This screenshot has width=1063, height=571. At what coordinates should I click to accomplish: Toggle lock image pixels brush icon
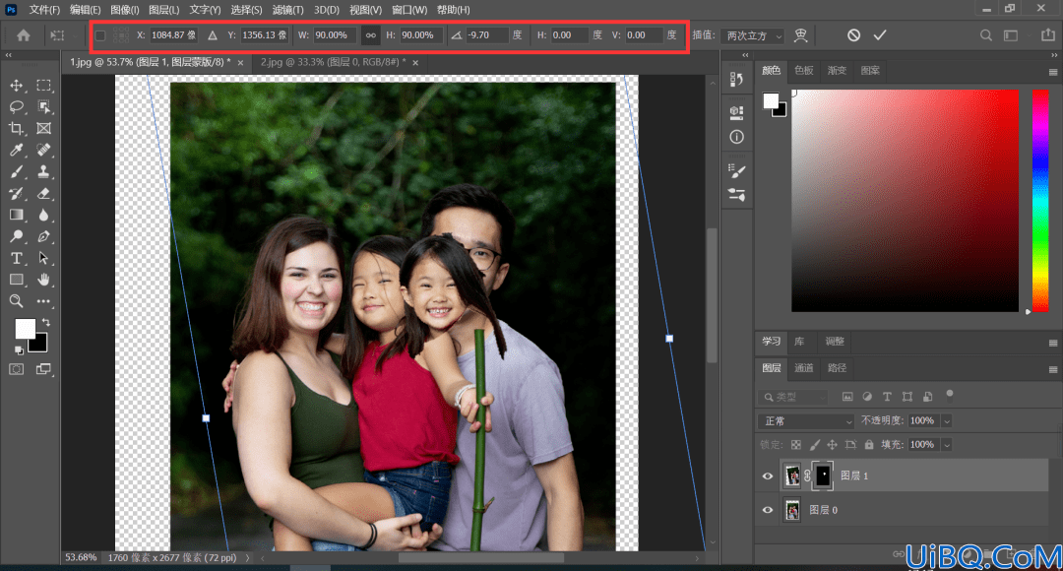tap(814, 445)
